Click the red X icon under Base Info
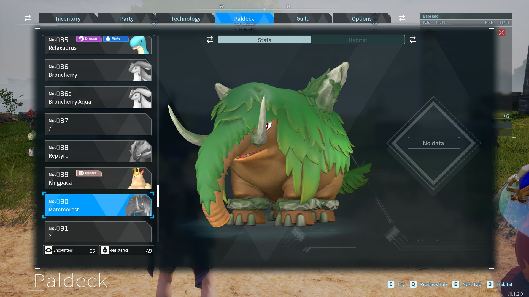 [502, 32]
